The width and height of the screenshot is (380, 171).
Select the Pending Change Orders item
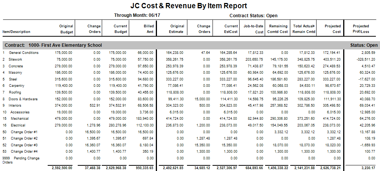21,160
